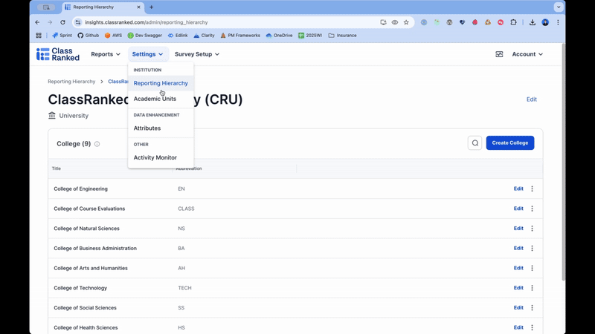Click the TECH abbreviation cell
595x334 pixels.
pyautogui.click(x=184, y=288)
